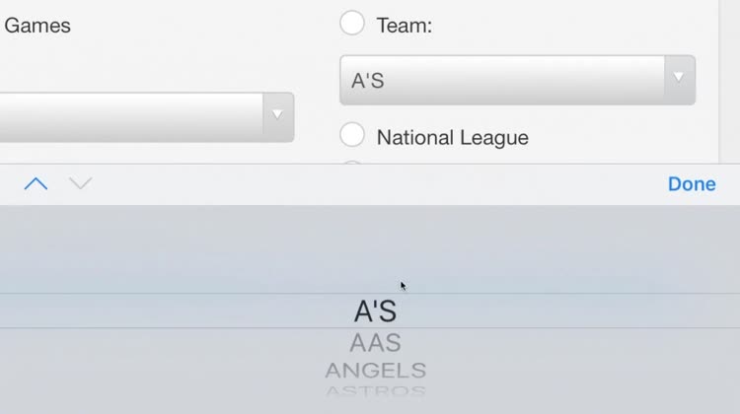Choose ASTROS in the picker wheel
740x414 pixels.
click(375, 391)
